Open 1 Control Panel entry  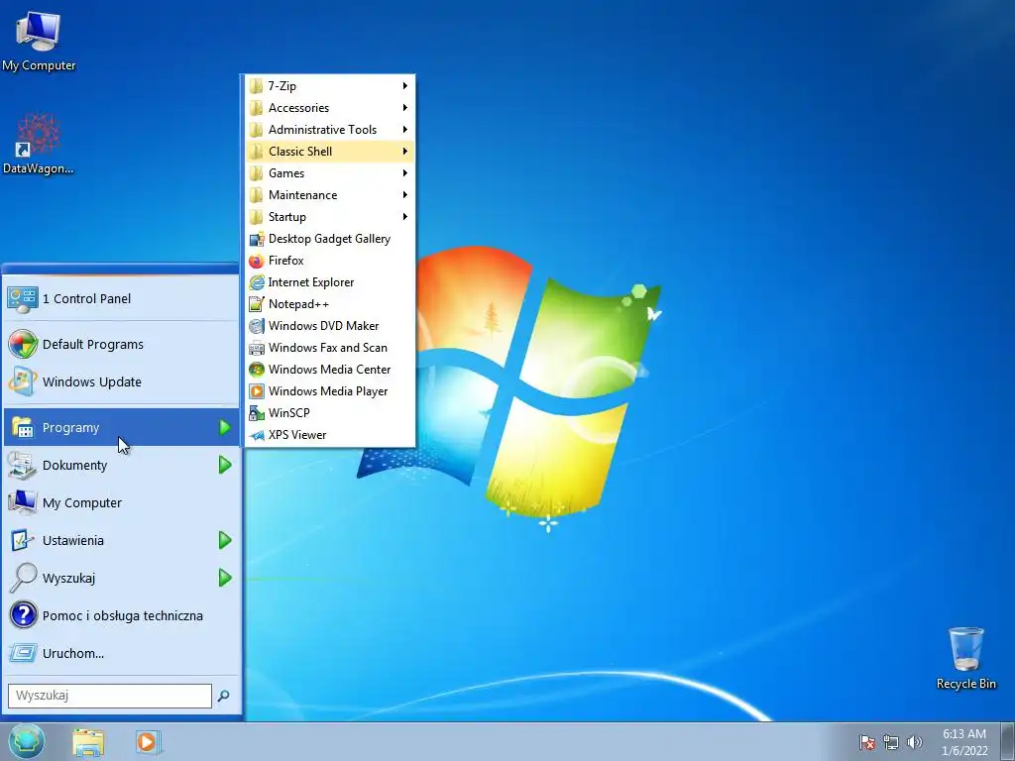click(x=122, y=299)
